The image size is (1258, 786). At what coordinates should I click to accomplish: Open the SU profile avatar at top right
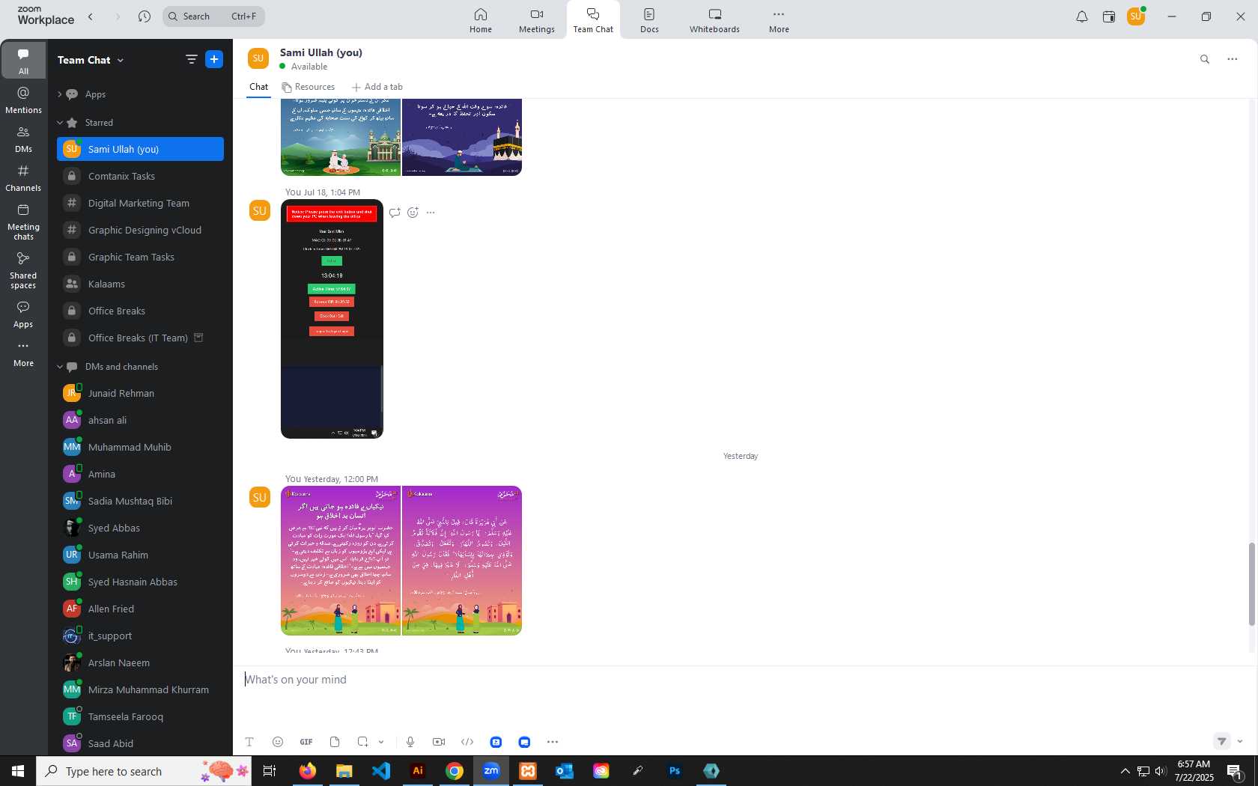click(x=1136, y=16)
